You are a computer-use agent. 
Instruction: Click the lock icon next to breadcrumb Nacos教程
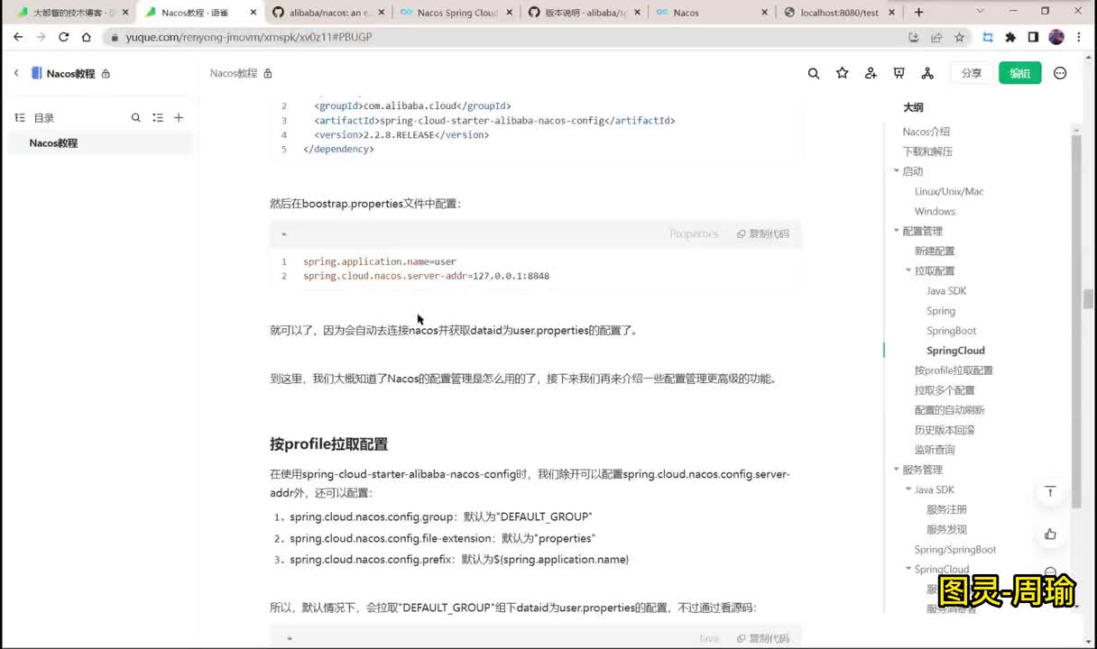point(268,74)
